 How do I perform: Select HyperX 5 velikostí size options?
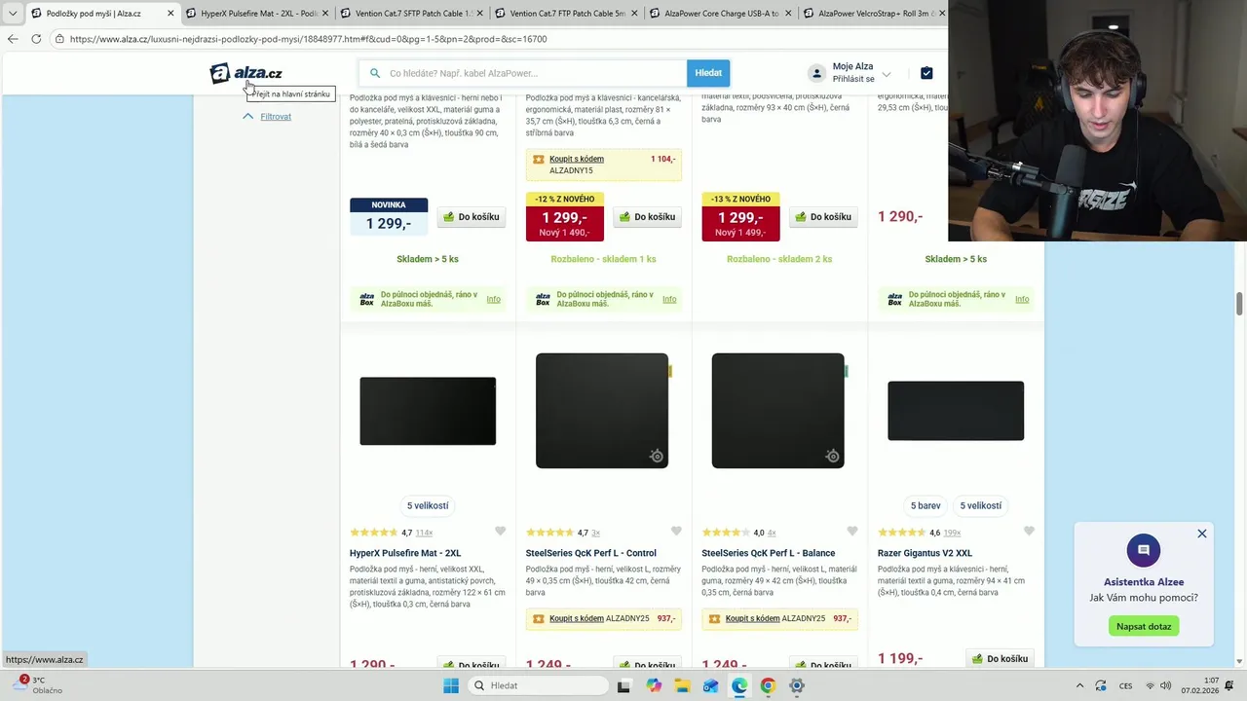[x=428, y=505]
